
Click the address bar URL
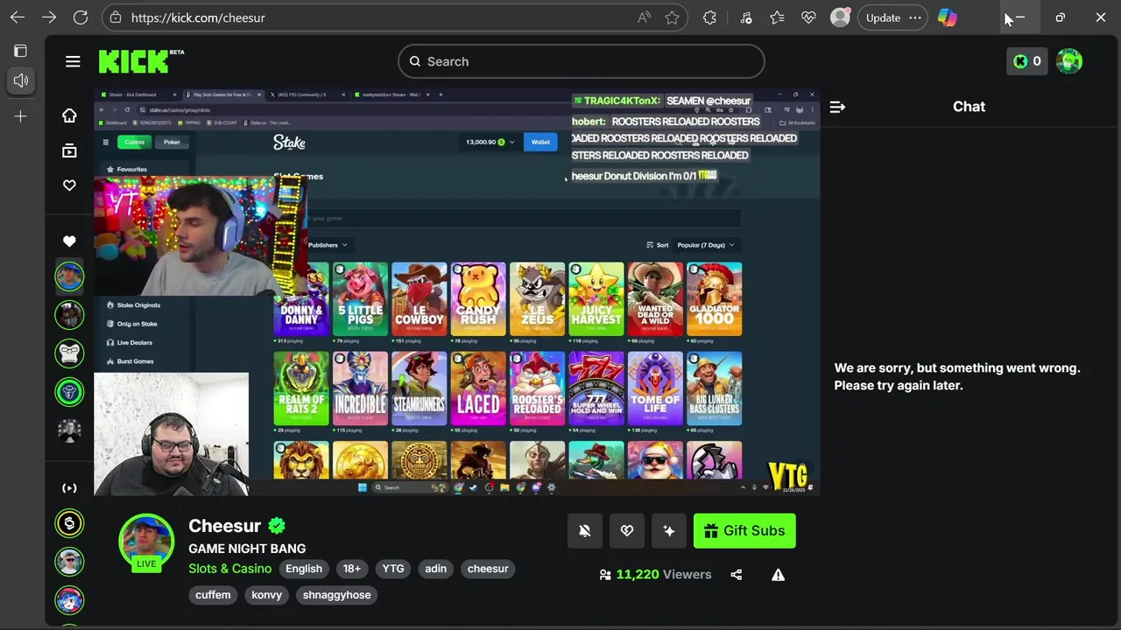[198, 17]
